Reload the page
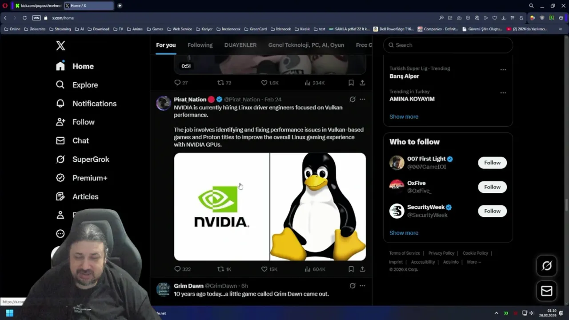Viewport: 569px width, 320px height. 24,18
